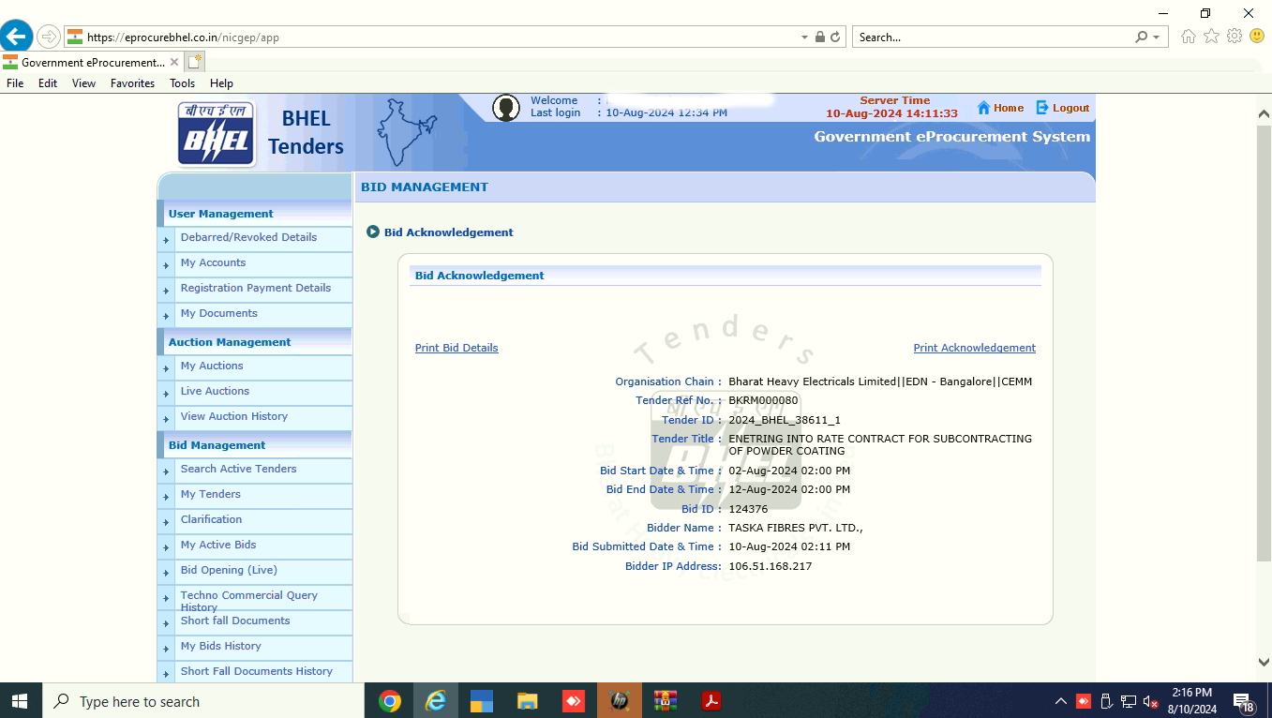This screenshot has height=718, width=1272.
Task: Open My Auctions in the sidebar
Action: pyautogui.click(x=212, y=366)
